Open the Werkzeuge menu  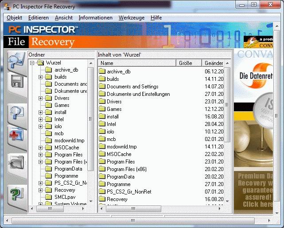[131, 18]
